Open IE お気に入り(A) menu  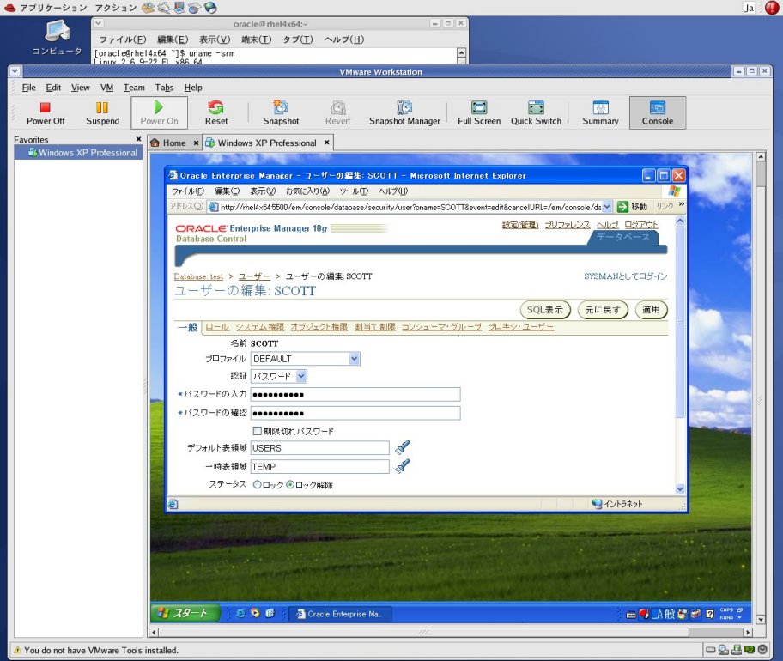coord(307,191)
